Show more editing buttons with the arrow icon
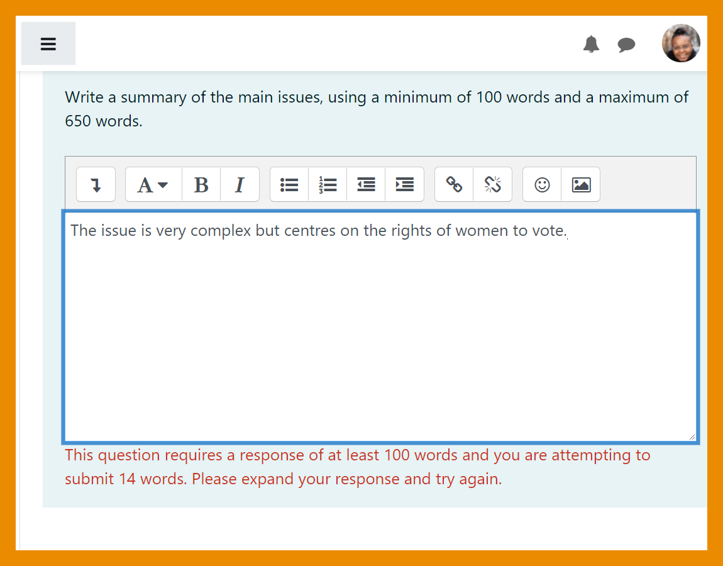 coord(96,184)
